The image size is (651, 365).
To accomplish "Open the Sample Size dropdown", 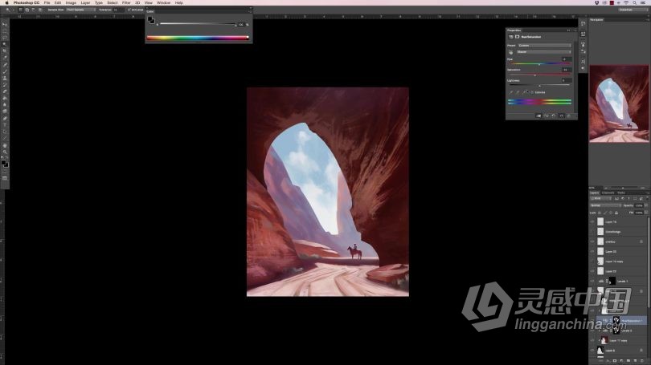I will tap(81, 9).
